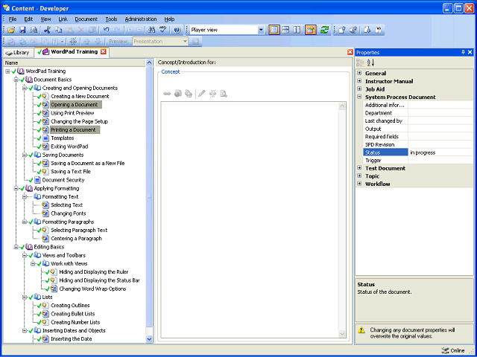Open the Player view dropdown

coord(261,30)
